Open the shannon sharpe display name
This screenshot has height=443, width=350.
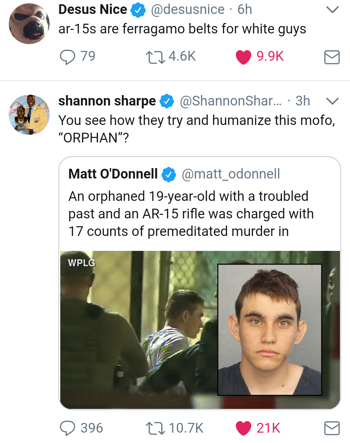click(107, 101)
